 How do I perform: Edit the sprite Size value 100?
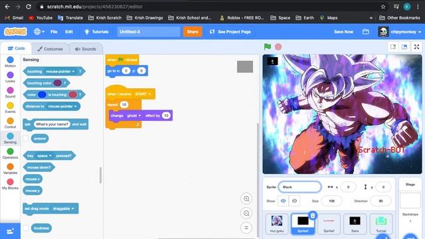pos(331,201)
